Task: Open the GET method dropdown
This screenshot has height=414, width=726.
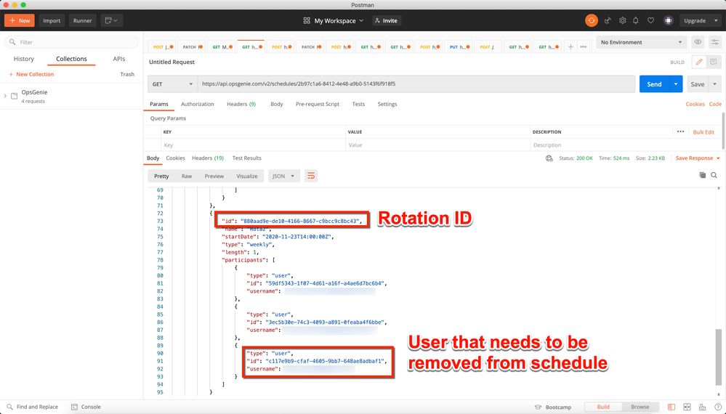Action: pos(172,84)
